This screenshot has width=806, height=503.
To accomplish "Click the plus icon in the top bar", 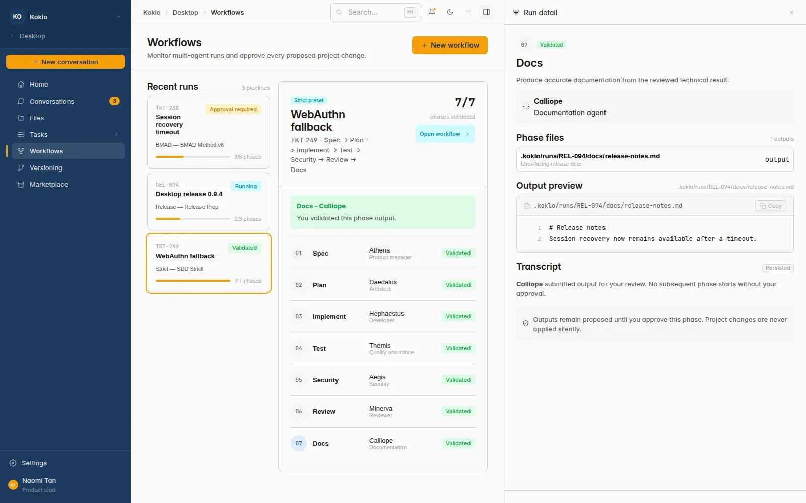I will [x=468, y=12].
